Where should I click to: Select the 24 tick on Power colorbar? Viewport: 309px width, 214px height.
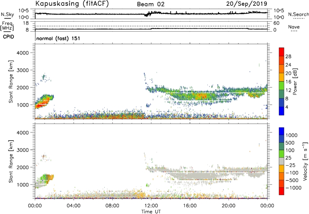[288, 65]
